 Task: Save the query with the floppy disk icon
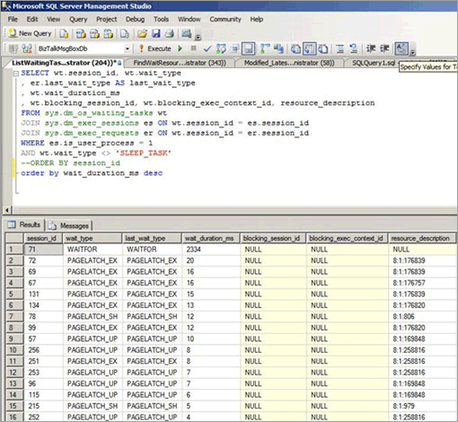pyautogui.click(x=156, y=33)
